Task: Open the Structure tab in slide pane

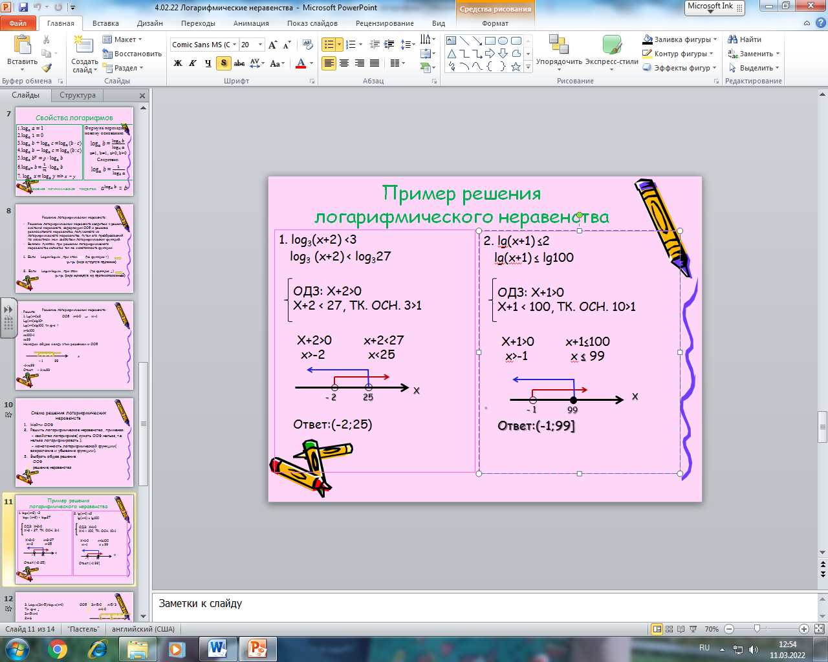Action: pyautogui.click(x=78, y=95)
